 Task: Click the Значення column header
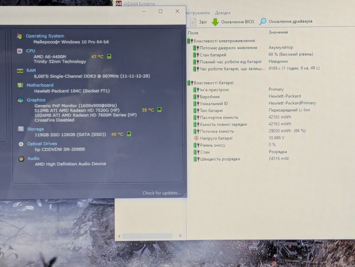click(278, 32)
